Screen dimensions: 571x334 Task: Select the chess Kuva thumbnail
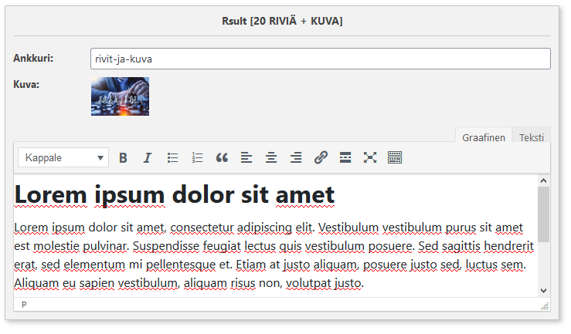(121, 96)
